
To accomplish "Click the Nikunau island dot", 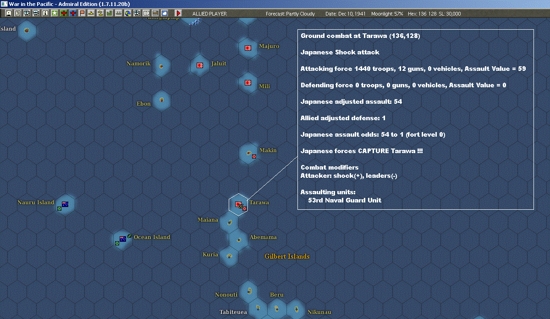I will click(297, 308).
